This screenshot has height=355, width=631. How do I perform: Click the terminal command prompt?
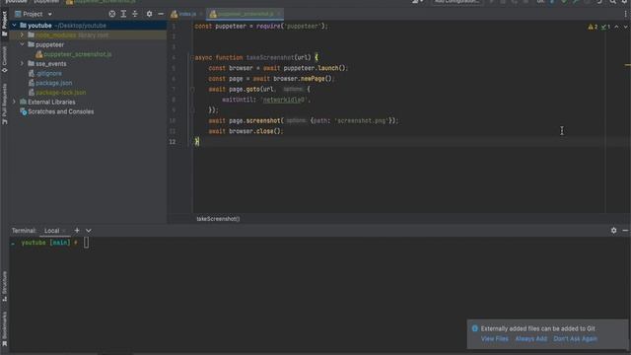pyautogui.click(x=86, y=243)
